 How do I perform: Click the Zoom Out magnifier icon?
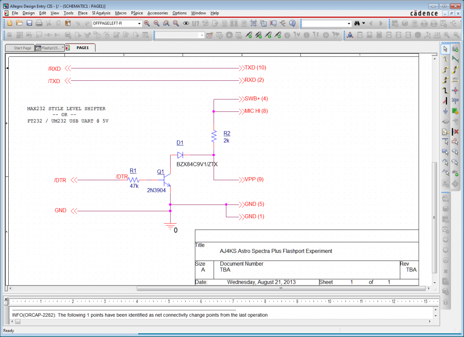157,23
